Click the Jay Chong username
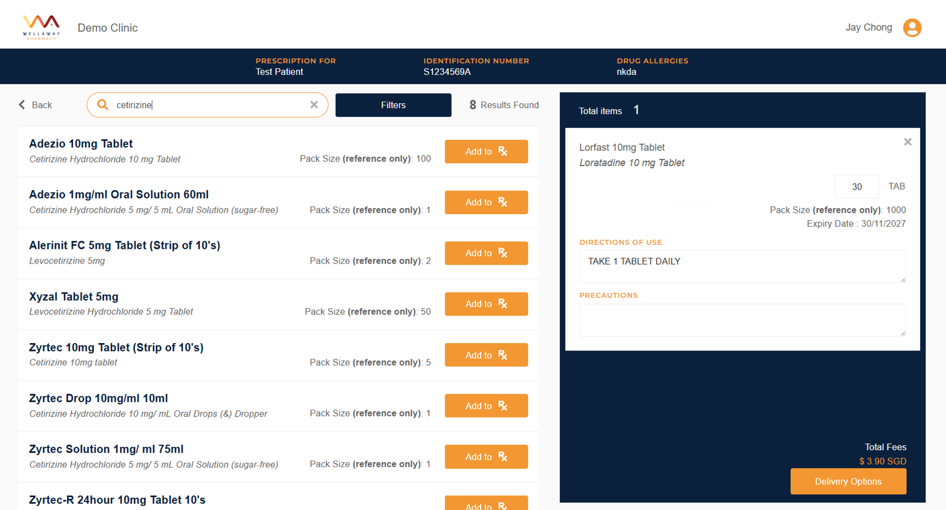 click(868, 28)
